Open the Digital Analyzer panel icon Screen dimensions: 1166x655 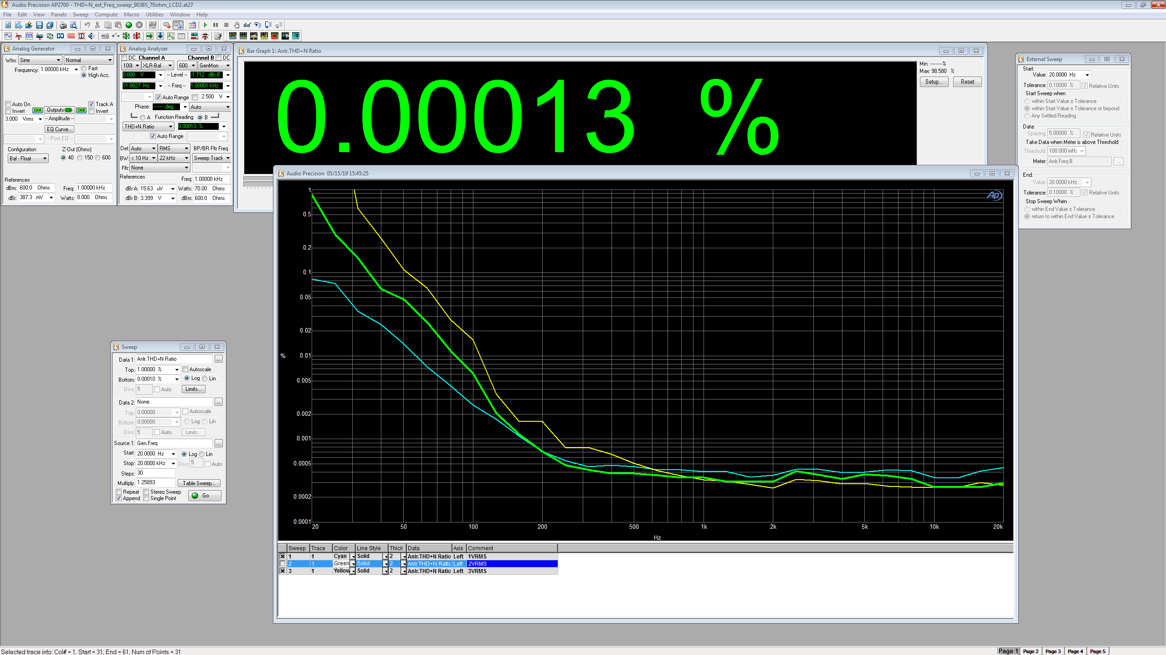coord(40,36)
